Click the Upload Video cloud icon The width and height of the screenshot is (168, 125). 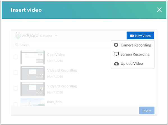click(116, 63)
